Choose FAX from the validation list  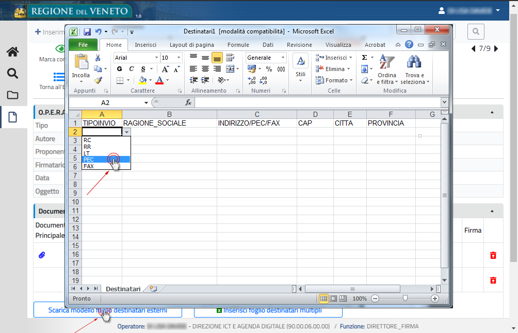[x=106, y=166]
